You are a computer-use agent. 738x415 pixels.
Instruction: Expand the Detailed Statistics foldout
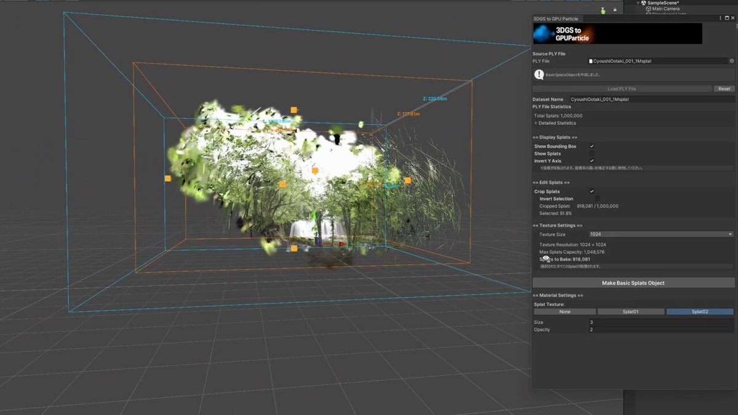[536, 123]
